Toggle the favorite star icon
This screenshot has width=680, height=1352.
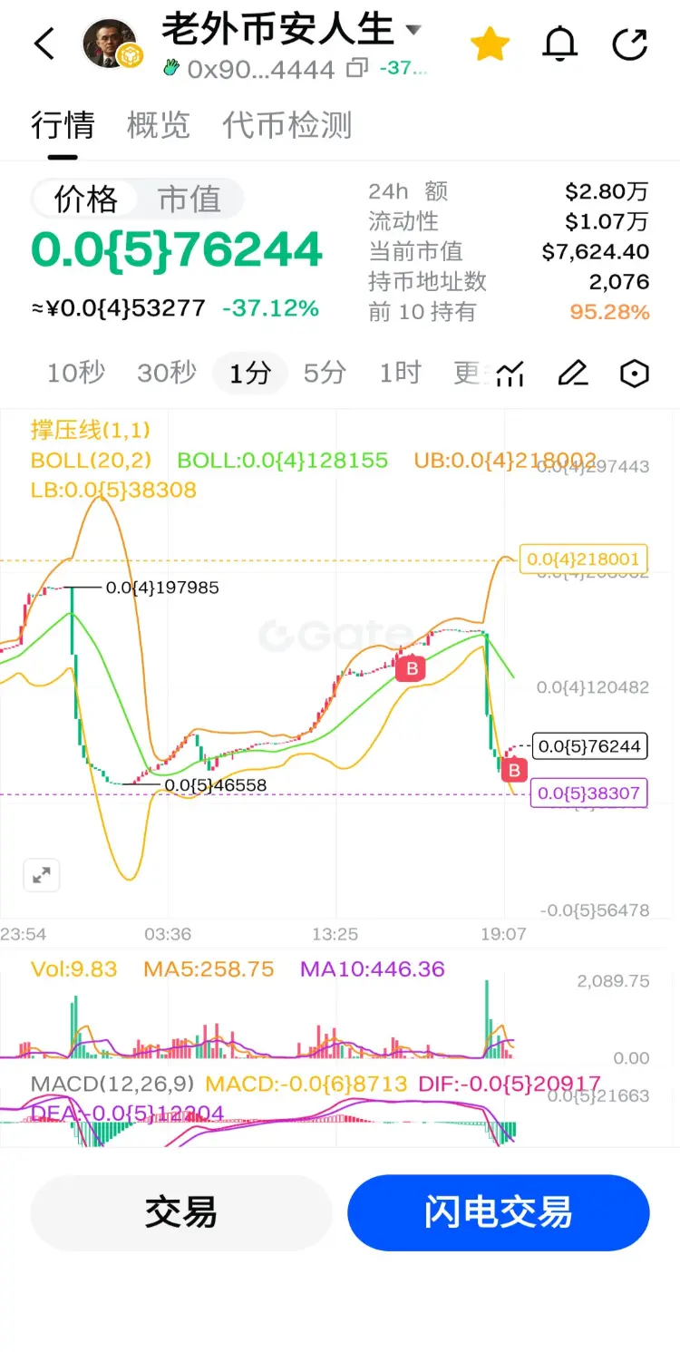pos(490,44)
